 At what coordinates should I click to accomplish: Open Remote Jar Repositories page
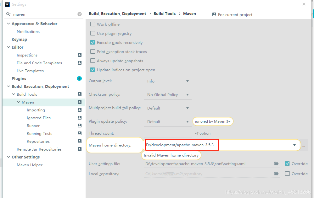39,149
